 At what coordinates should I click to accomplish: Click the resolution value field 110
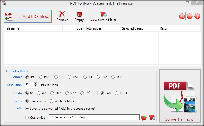click(29, 85)
